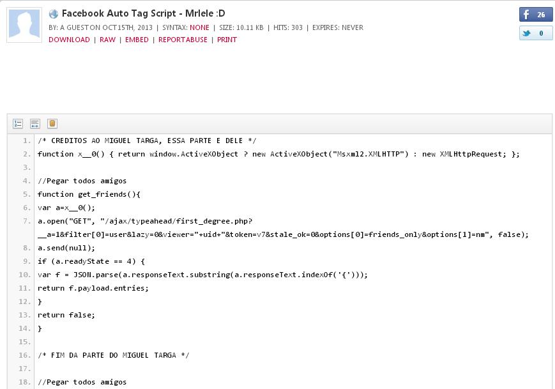
Task: Click line number 10 in the gutter
Action: [x=24, y=275]
